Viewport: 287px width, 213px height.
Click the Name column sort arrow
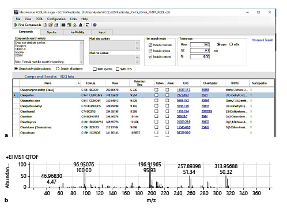(x=78, y=83)
